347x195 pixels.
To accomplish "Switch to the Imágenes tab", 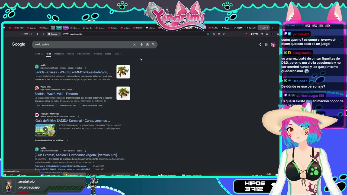I will pyautogui.click(x=59, y=54).
